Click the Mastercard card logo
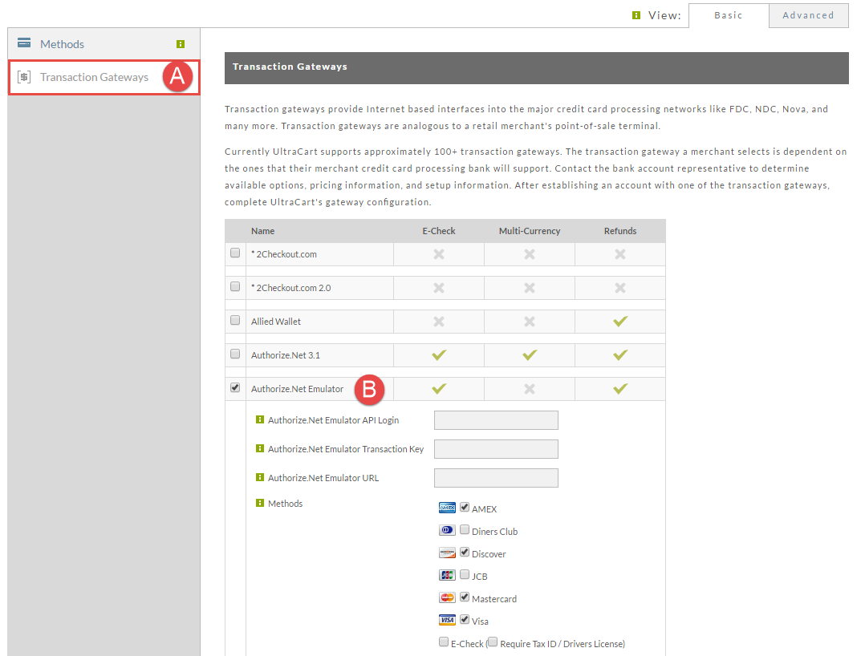 [x=447, y=597]
